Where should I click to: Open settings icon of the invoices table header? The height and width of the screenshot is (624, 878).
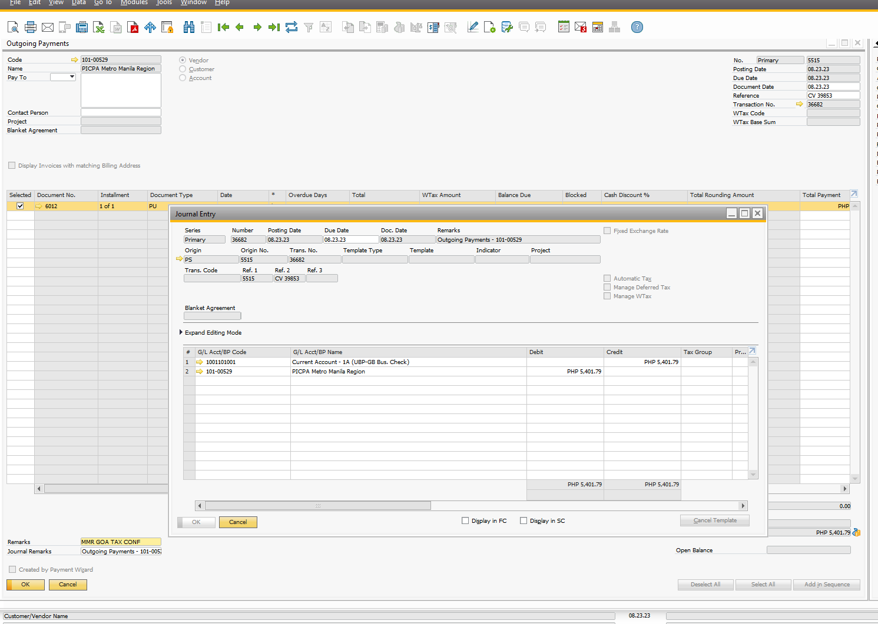[x=854, y=193]
